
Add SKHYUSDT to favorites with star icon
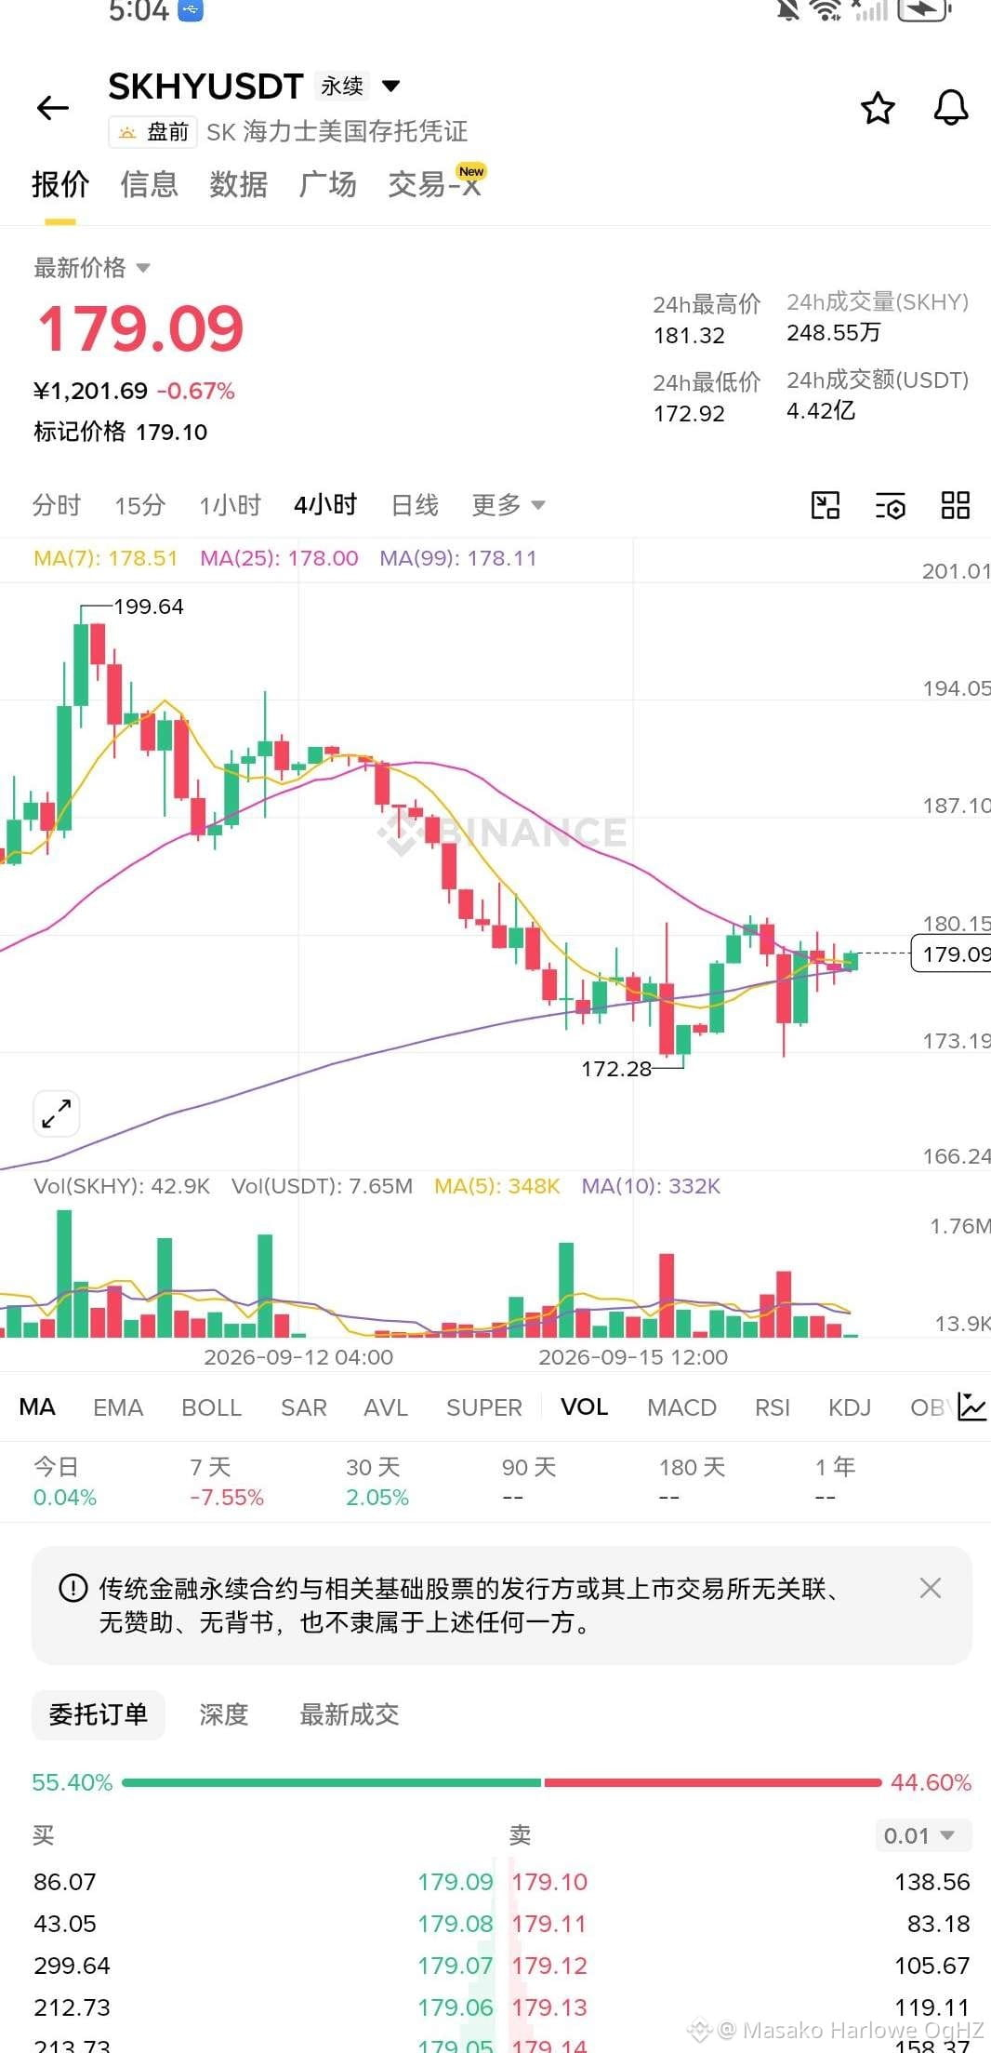coord(878,109)
